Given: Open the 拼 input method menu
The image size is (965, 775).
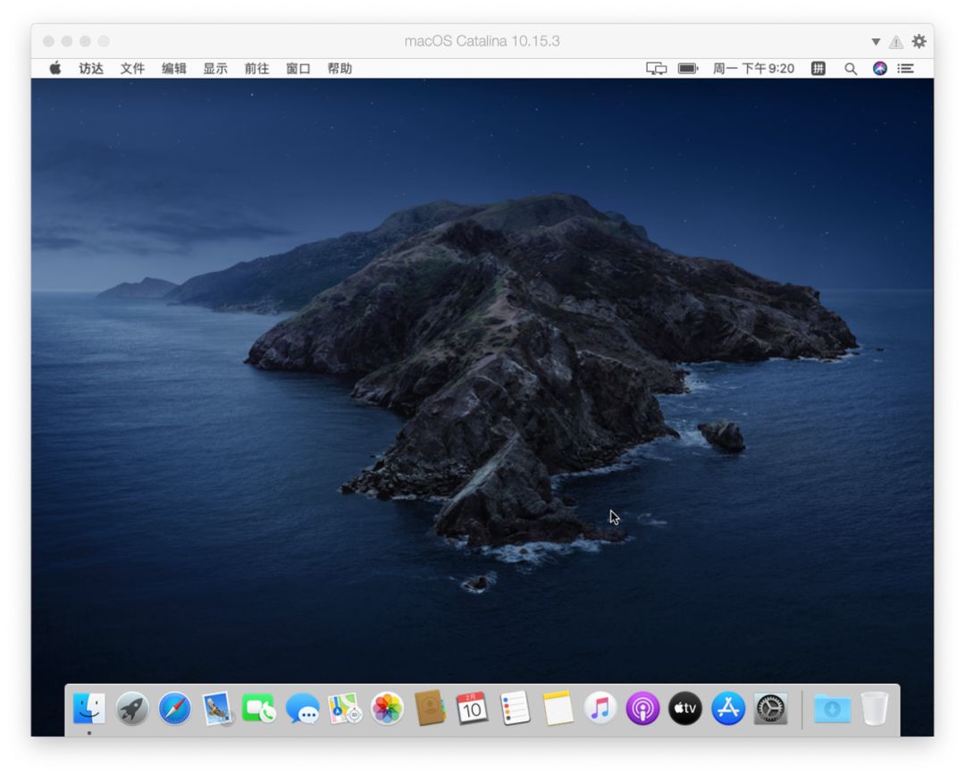Looking at the screenshot, I should pos(818,68).
